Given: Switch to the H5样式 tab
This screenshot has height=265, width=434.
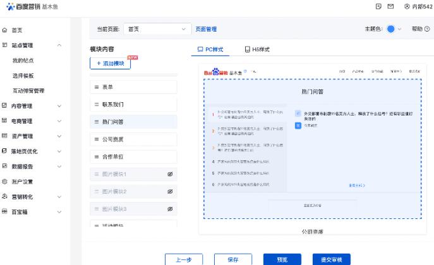Looking at the screenshot, I should pos(257,49).
